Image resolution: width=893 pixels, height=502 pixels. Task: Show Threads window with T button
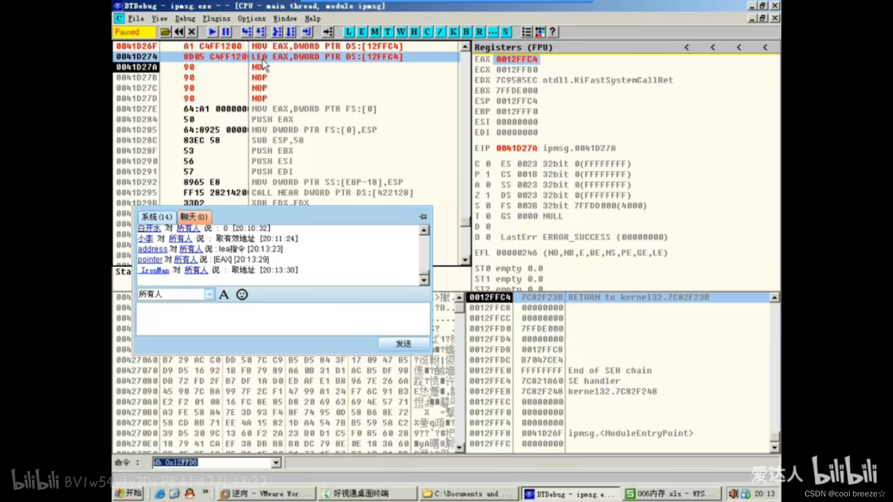(x=388, y=32)
